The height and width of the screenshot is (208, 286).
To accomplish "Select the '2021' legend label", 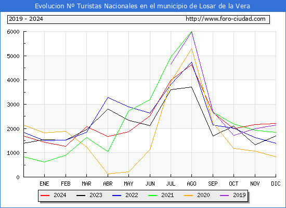I will (167, 195).
